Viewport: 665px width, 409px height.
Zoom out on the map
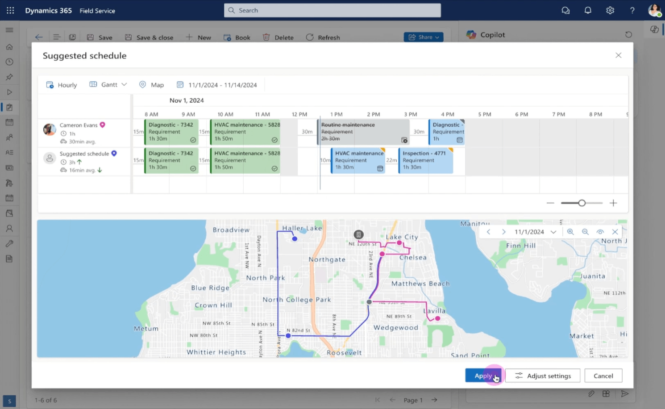[585, 232]
